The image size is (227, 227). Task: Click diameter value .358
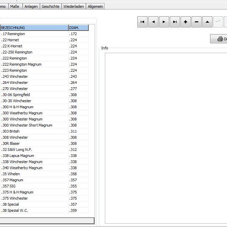[x=73, y=174]
